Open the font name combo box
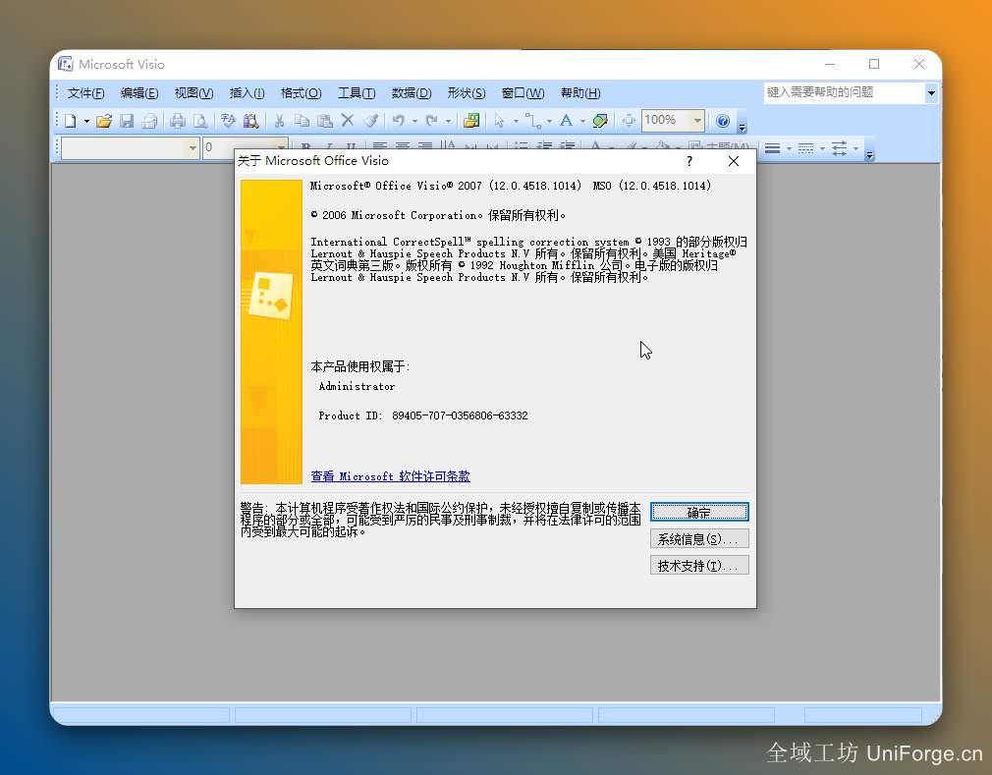 point(130,148)
